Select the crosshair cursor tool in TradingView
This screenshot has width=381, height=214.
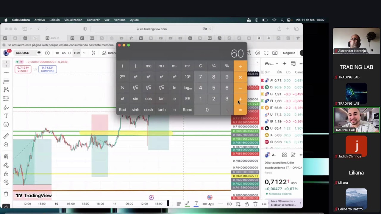pos(6,64)
